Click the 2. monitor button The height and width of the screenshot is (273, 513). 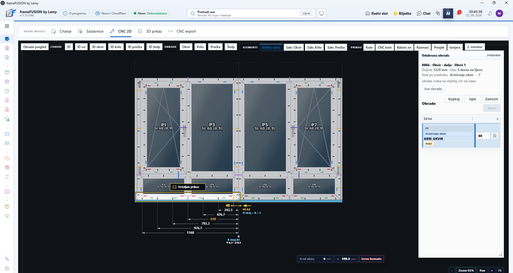pos(475,47)
